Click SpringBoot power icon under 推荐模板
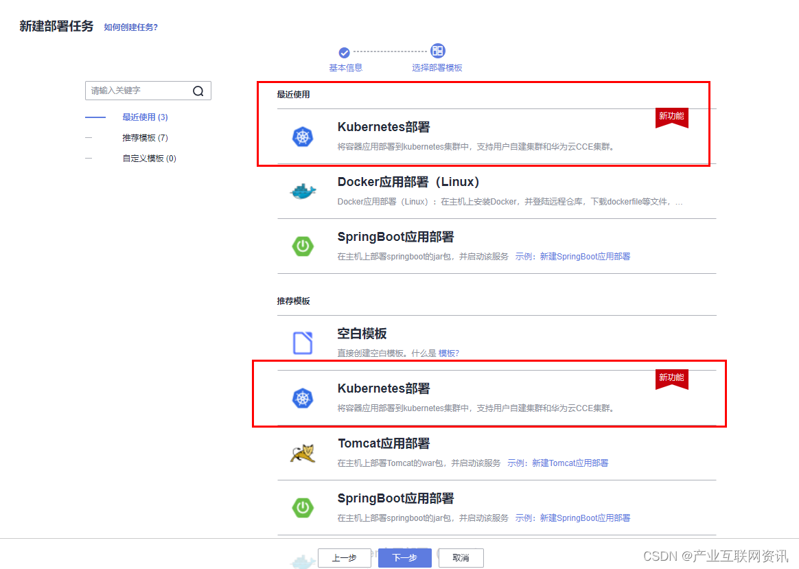 point(303,507)
